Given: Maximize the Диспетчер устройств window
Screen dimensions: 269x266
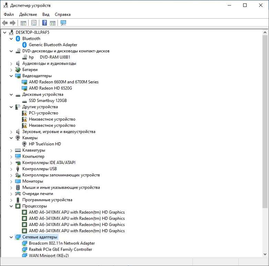Looking at the screenshot, I should [x=245, y=5].
